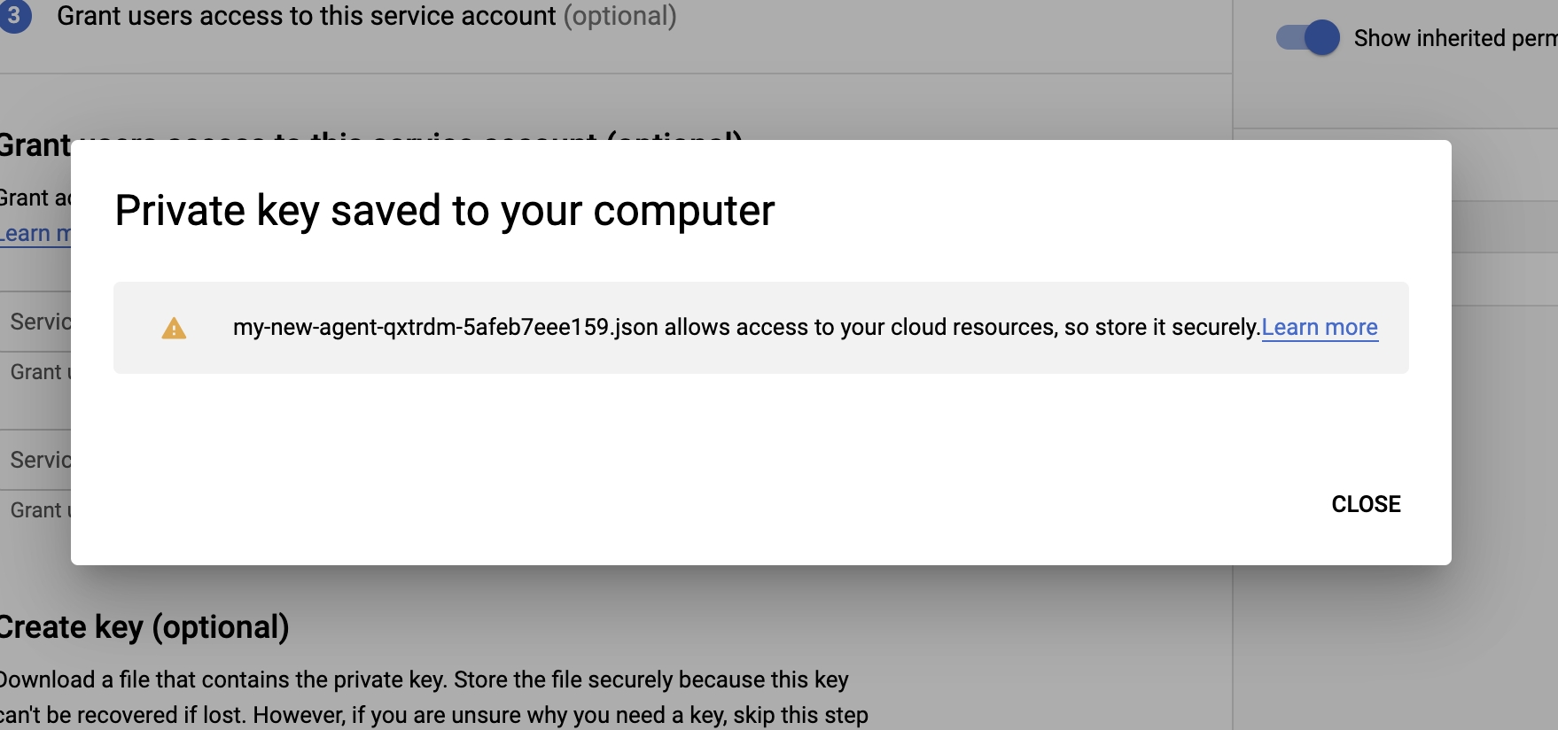The image size is (1558, 730).
Task: Click the Create key (optional) heading
Action: click(x=144, y=627)
